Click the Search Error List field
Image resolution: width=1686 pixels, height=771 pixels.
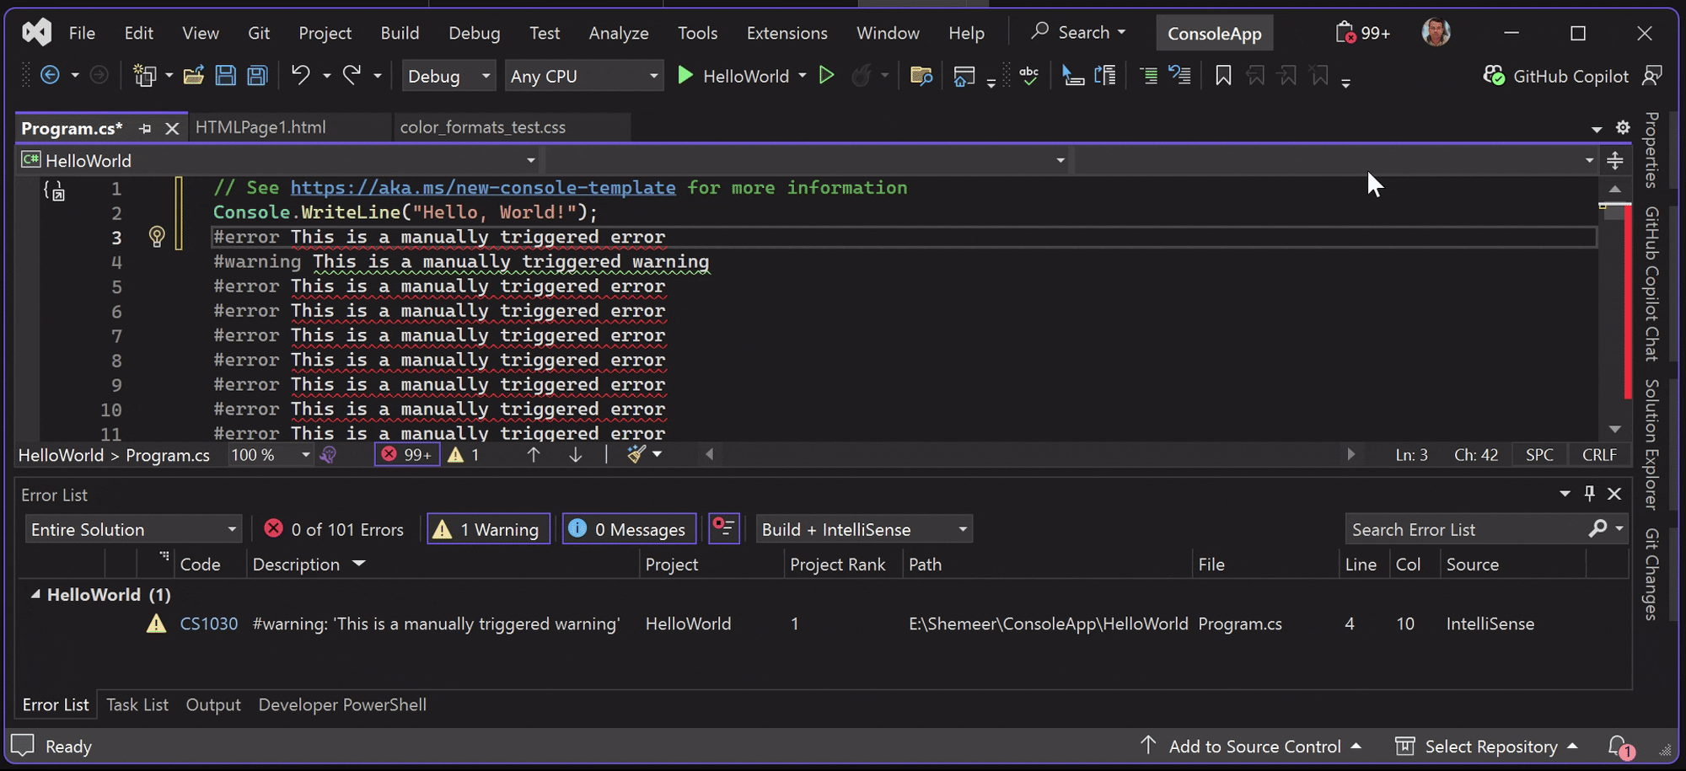[x=1467, y=528]
